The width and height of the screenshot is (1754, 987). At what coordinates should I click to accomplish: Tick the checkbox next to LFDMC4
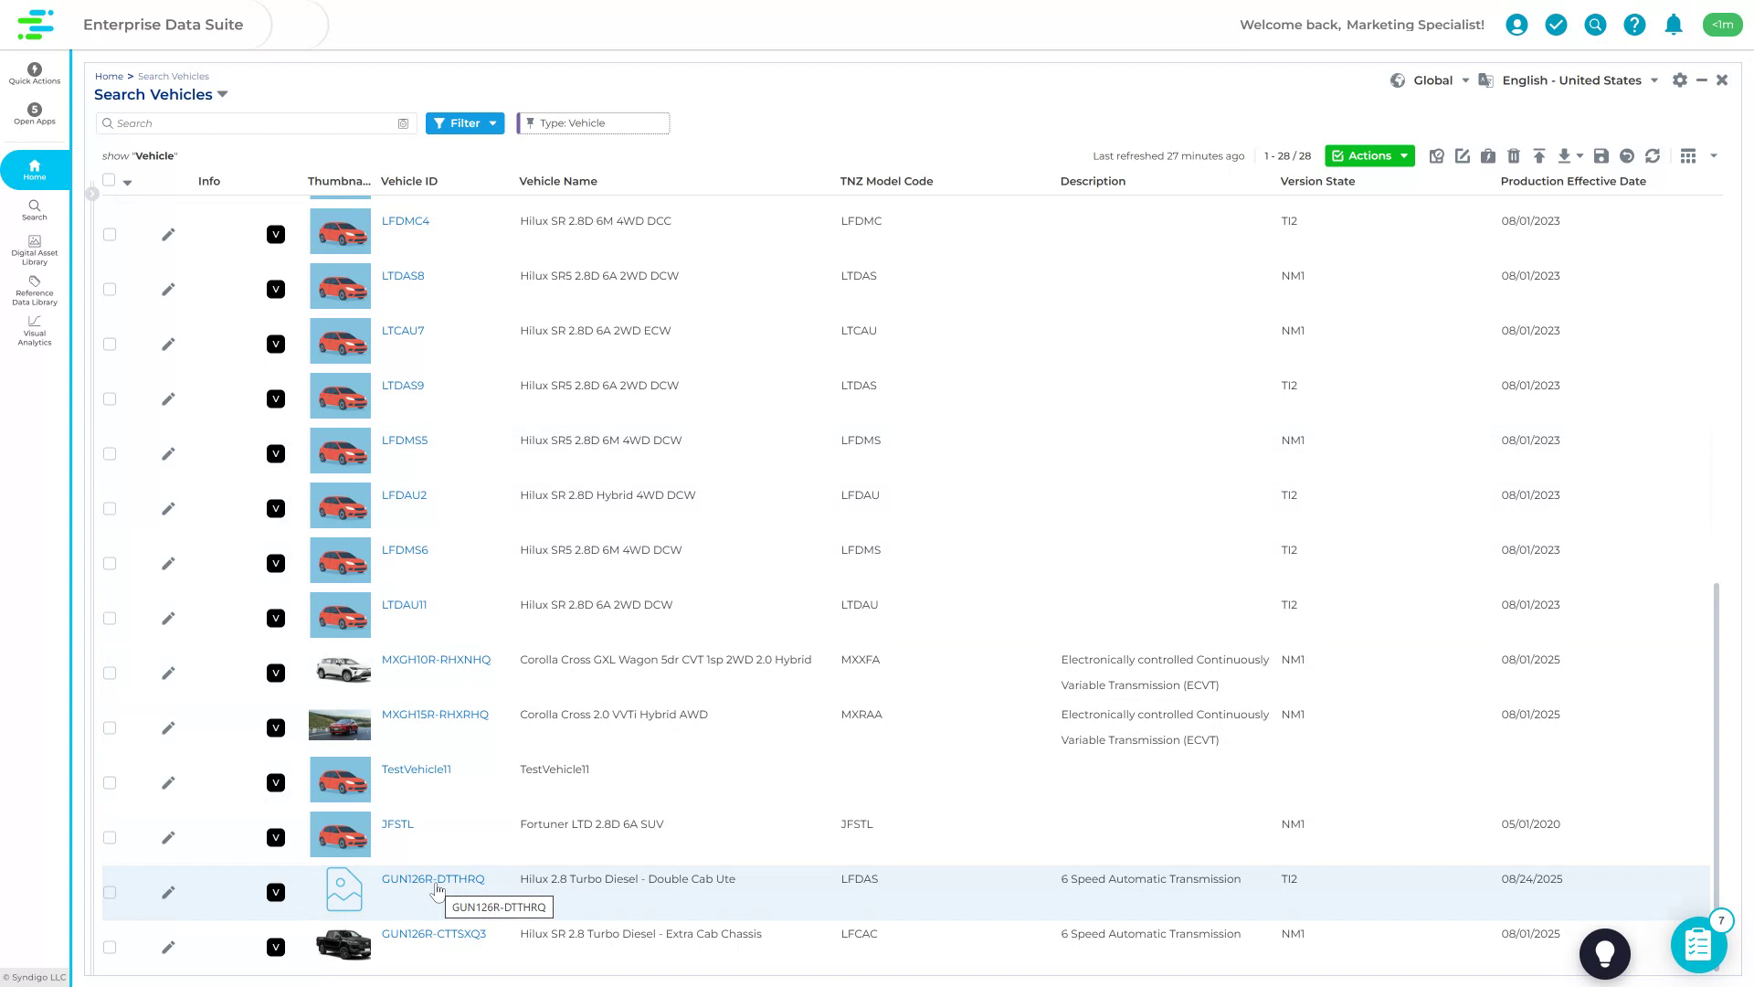(x=110, y=234)
